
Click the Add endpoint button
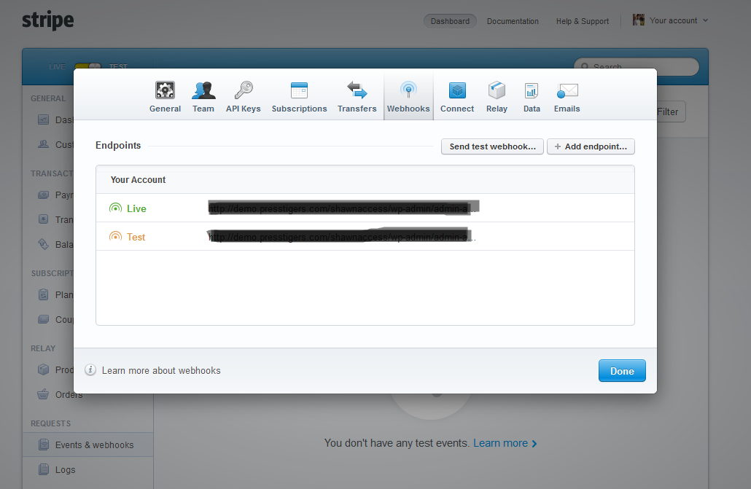(591, 146)
